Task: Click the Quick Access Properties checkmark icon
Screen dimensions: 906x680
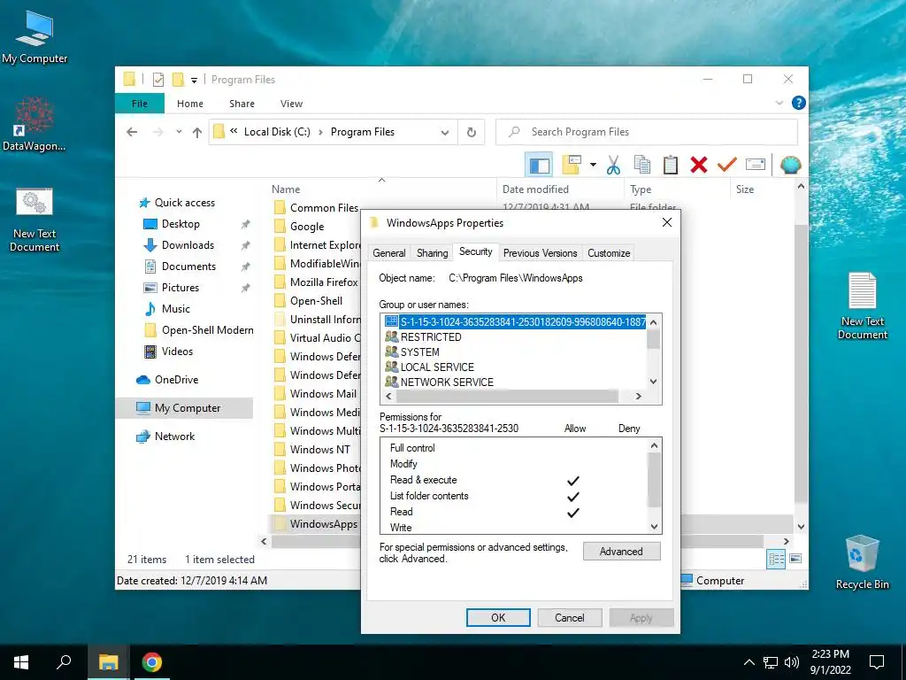Action: pos(158,80)
